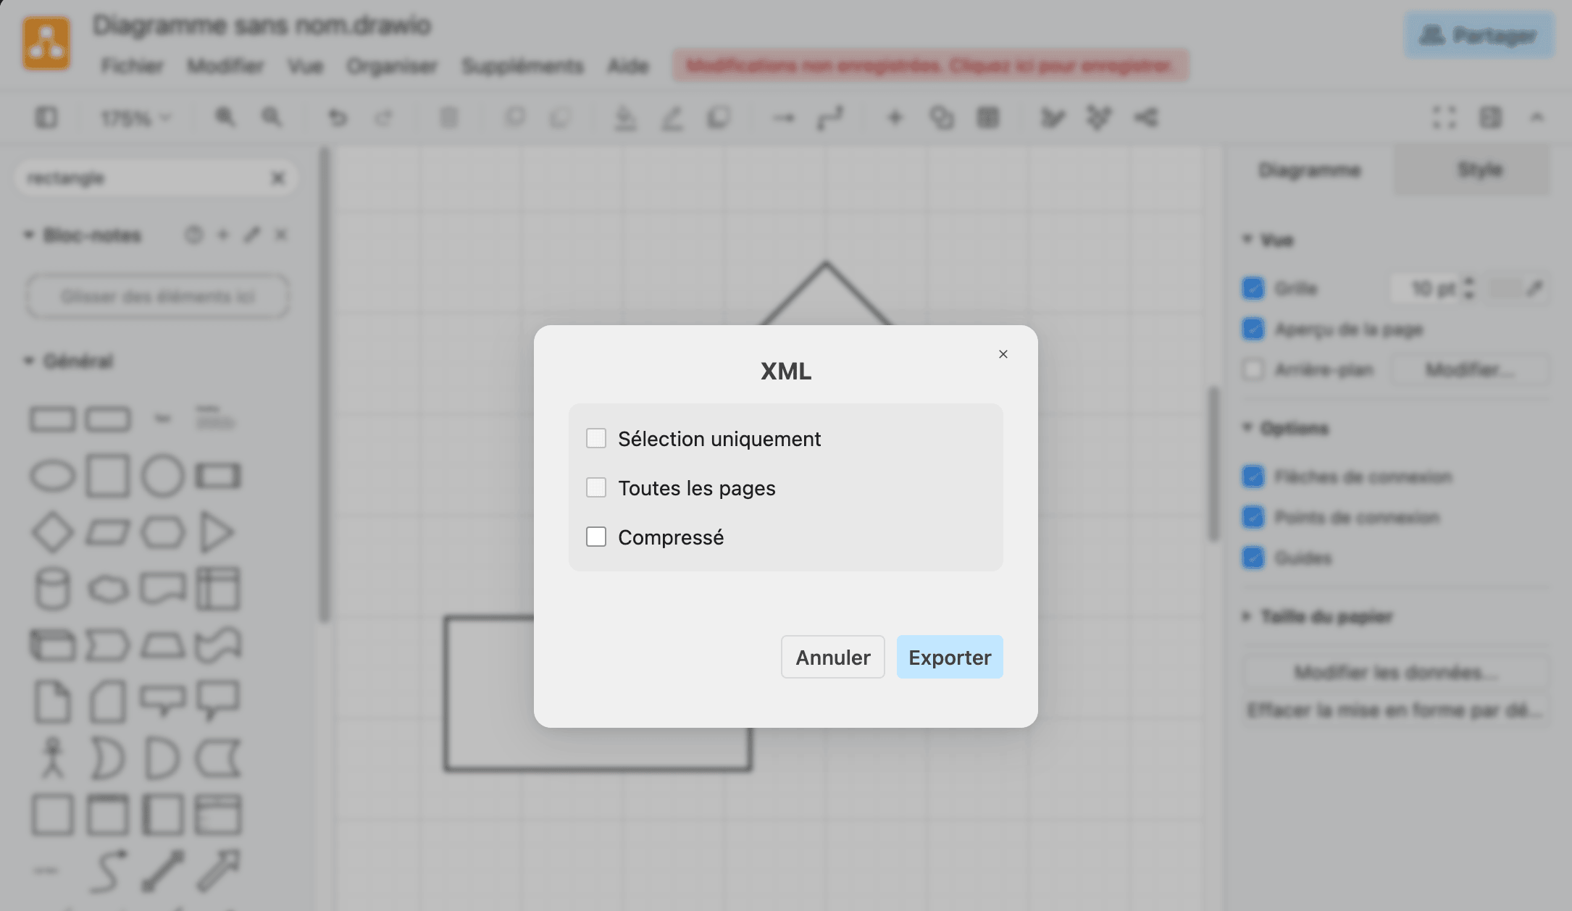This screenshot has width=1572, height=911.
Task: Click the Arrière-plan Modifier button
Action: coord(1469,370)
